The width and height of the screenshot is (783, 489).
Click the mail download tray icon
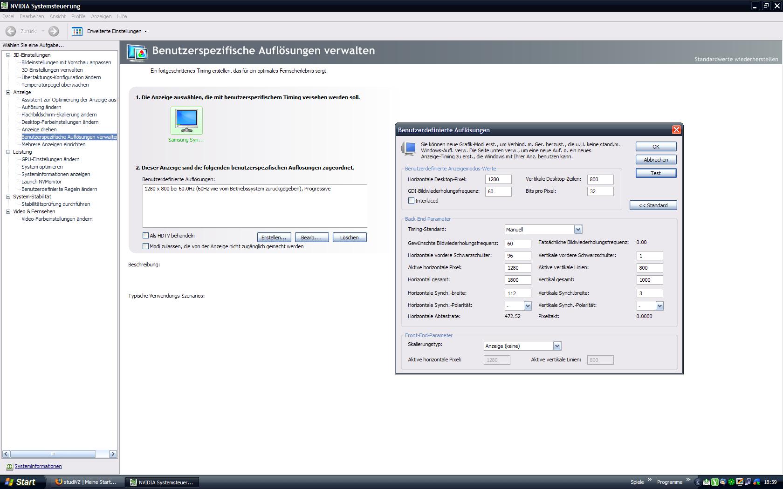(x=707, y=482)
